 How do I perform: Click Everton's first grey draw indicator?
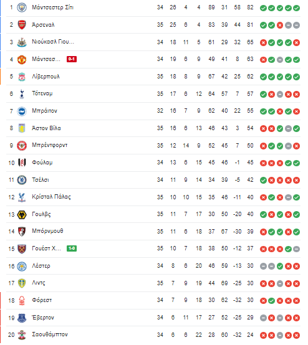[x=263, y=318]
